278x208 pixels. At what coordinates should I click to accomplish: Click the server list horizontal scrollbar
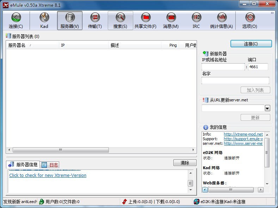[61, 150]
